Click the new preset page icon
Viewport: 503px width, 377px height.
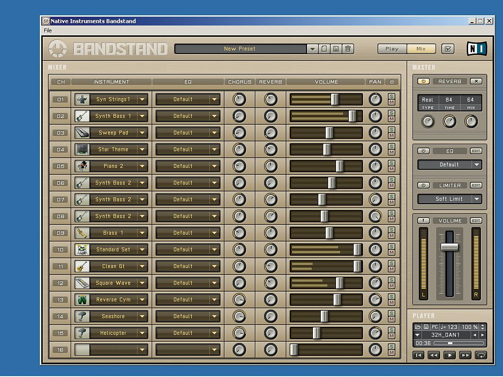324,49
